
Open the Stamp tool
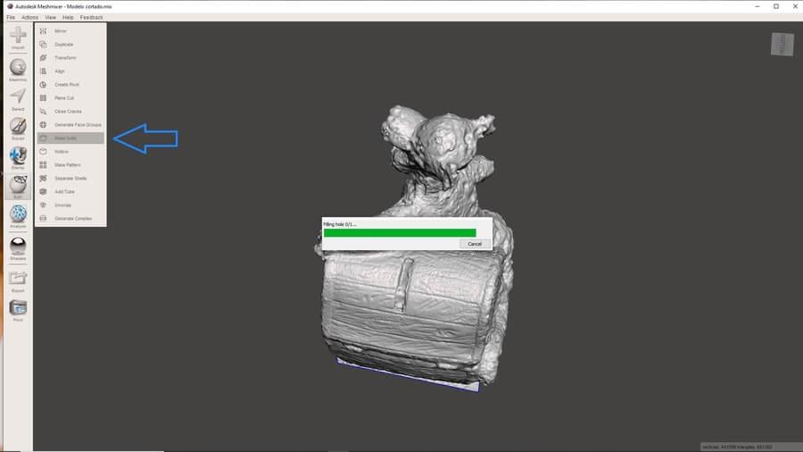pyautogui.click(x=18, y=158)
